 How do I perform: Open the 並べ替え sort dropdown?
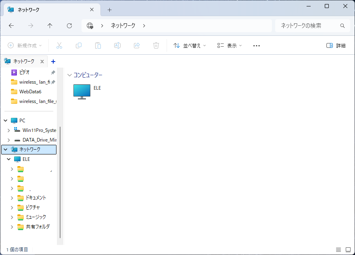[190, 45]
